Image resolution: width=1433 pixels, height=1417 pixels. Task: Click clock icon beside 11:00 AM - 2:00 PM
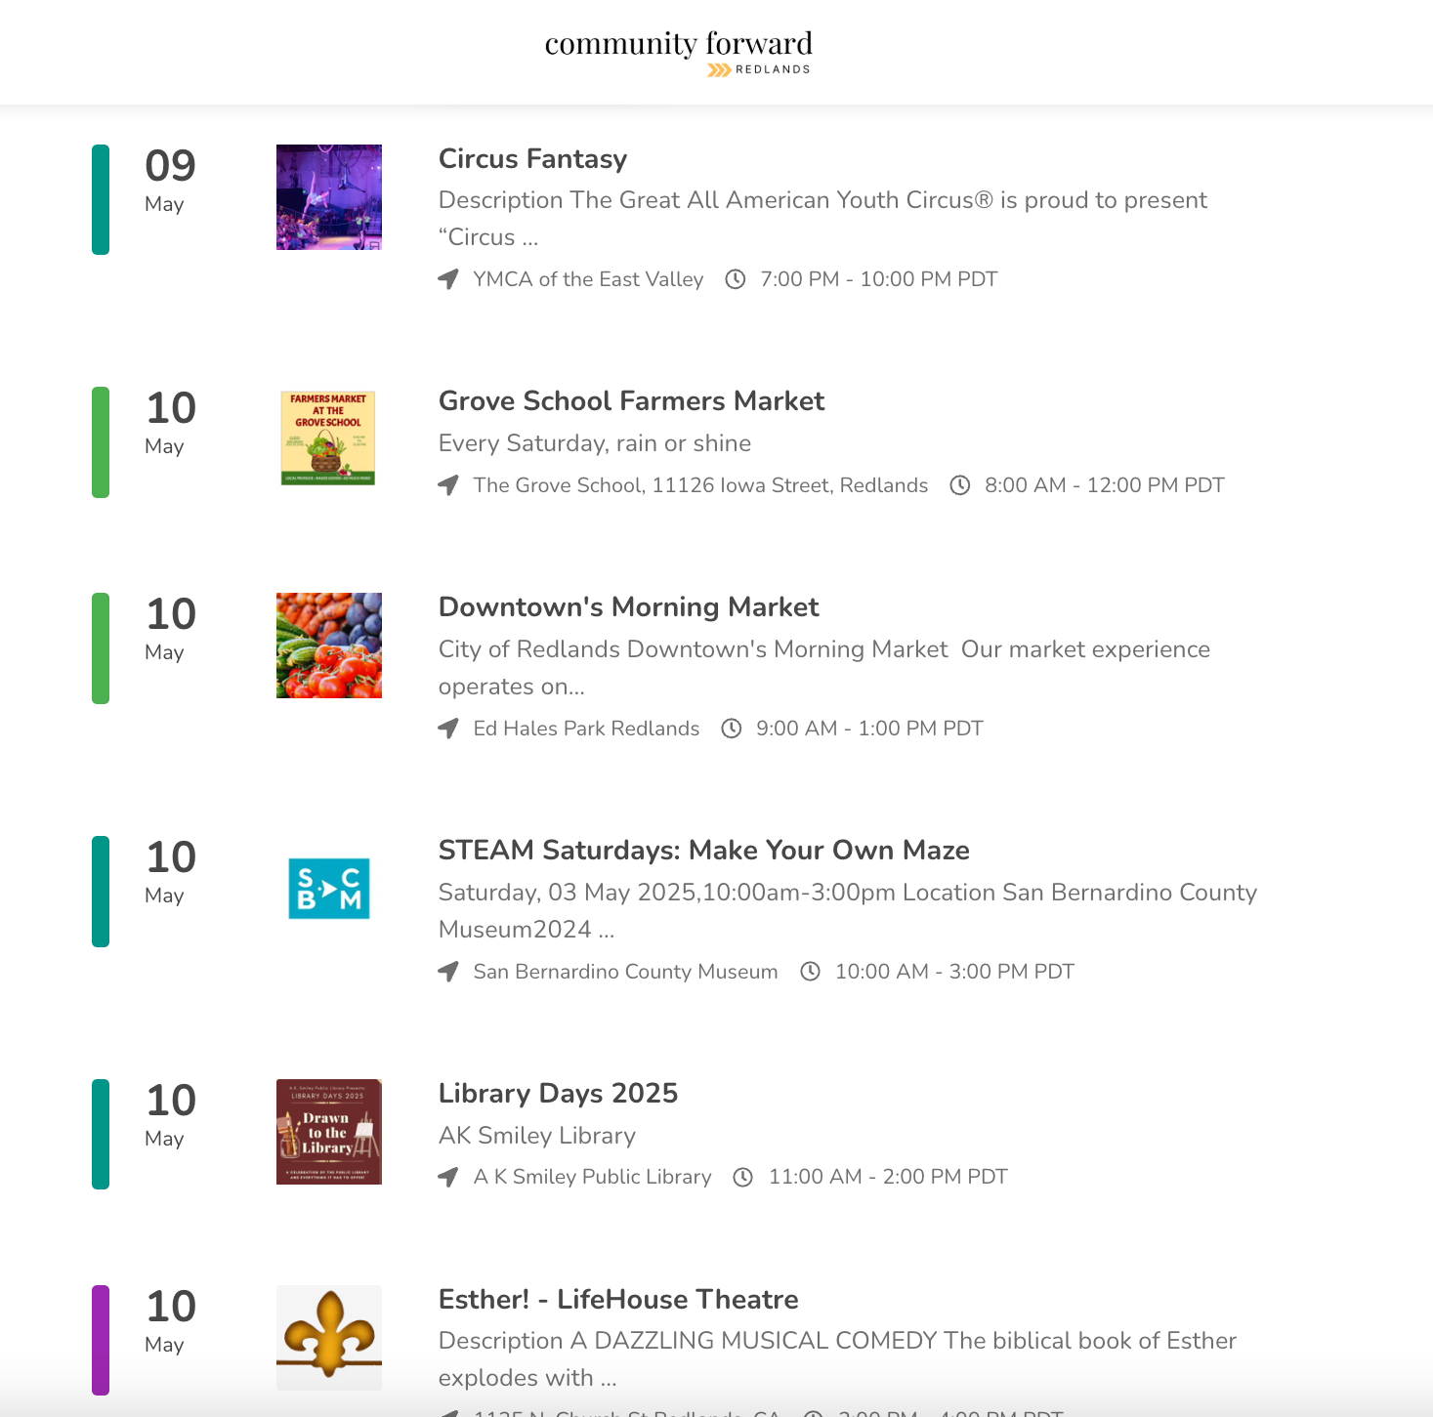click(x=743, y=1177)
